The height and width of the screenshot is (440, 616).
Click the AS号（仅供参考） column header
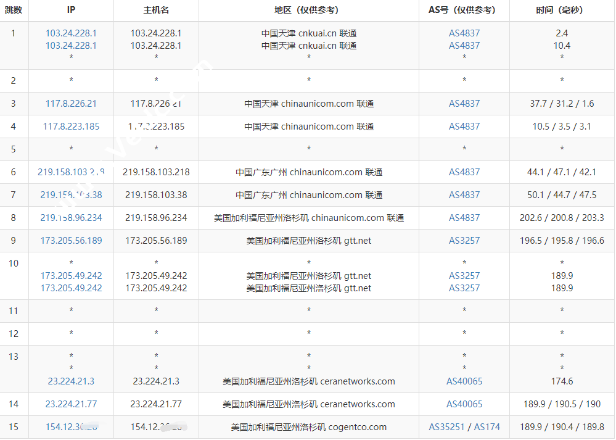(464, 10)
